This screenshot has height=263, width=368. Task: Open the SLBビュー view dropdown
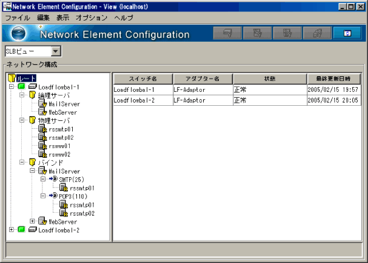pos(55,52)
